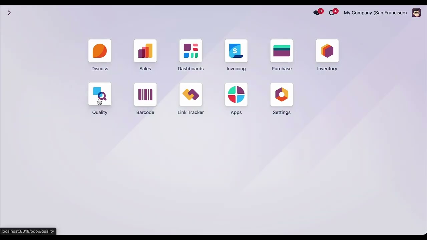Open the Apps module icon
Image resolution: width=427 pixels, height=240 pixels.
tap(236, 94)
